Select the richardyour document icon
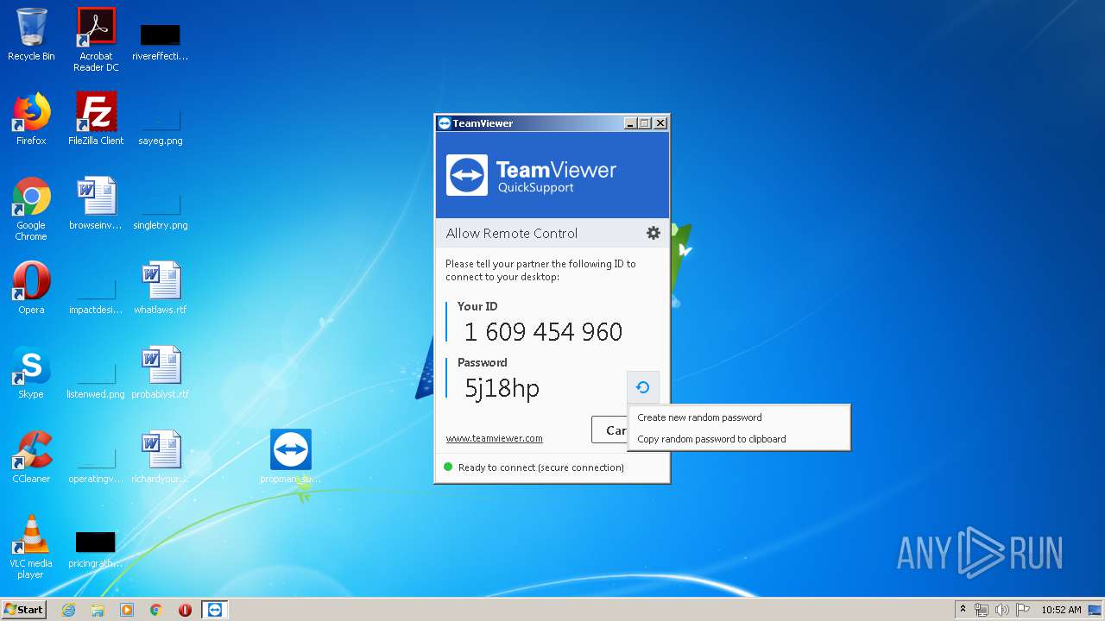 tap(161, 458)
